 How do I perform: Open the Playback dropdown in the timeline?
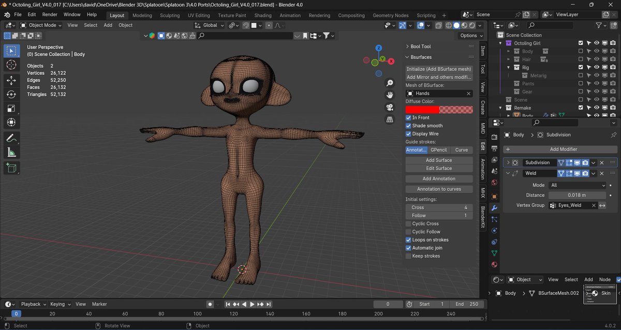point(34,304)
